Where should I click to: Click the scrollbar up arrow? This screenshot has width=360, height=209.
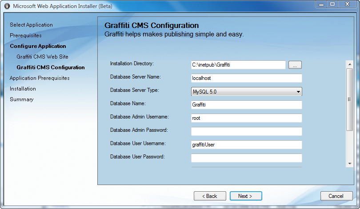[350, 64]
